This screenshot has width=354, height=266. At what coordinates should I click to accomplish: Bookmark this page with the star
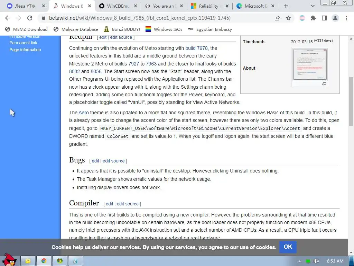(288, 18)
